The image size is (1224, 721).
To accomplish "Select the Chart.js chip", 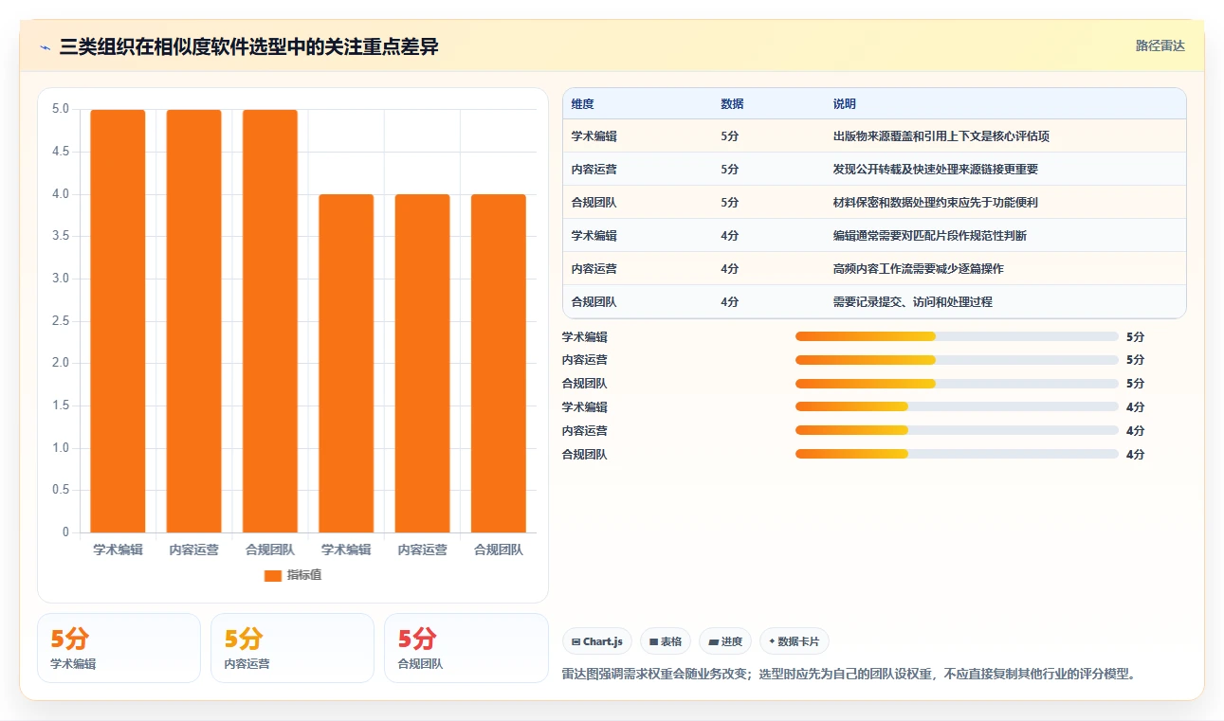I will pos(597,641).
